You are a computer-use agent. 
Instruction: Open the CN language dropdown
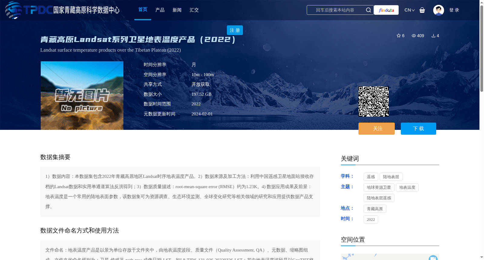click(410, 10)
